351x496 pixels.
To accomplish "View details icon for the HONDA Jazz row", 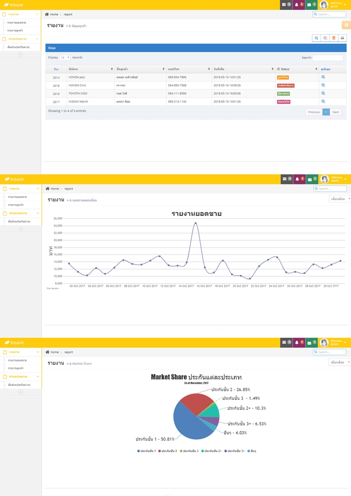I will pyautogui.click(x=323, y=77).
